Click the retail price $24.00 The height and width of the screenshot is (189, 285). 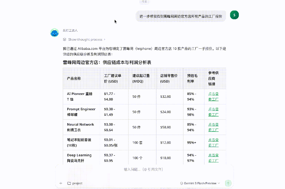click(165, 112)
